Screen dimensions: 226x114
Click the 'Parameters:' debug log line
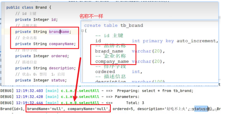coord(127,97)
